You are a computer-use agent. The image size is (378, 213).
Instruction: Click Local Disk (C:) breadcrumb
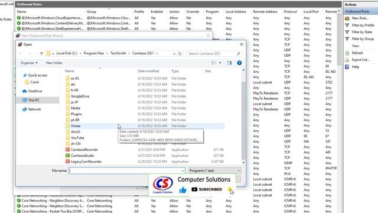click(x=67, y=53)
